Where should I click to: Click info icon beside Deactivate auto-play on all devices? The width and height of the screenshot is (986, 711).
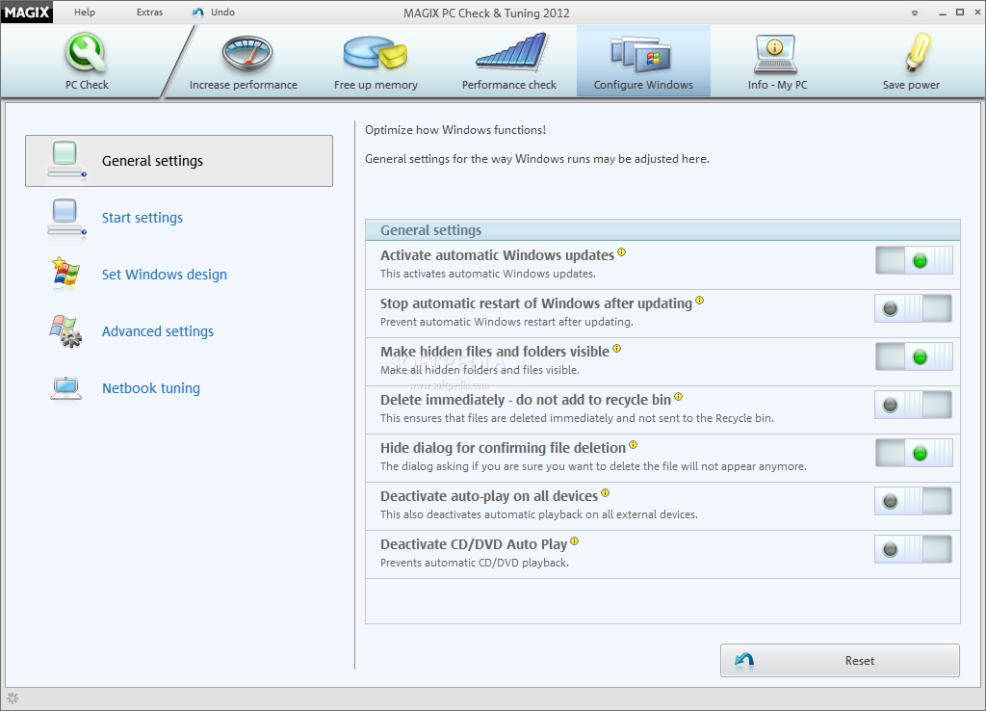(605, 492)
